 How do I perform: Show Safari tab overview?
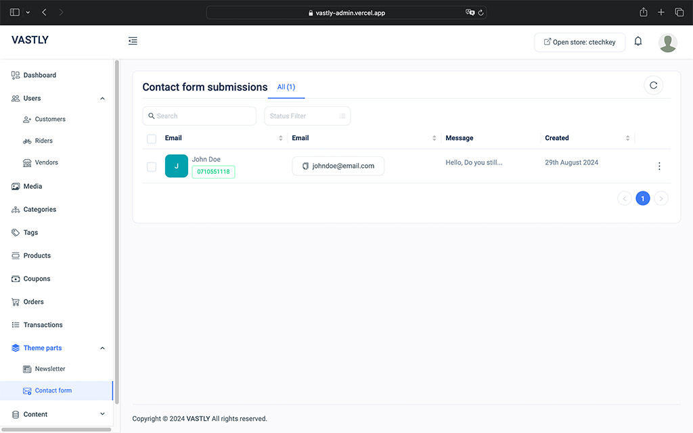679,12
